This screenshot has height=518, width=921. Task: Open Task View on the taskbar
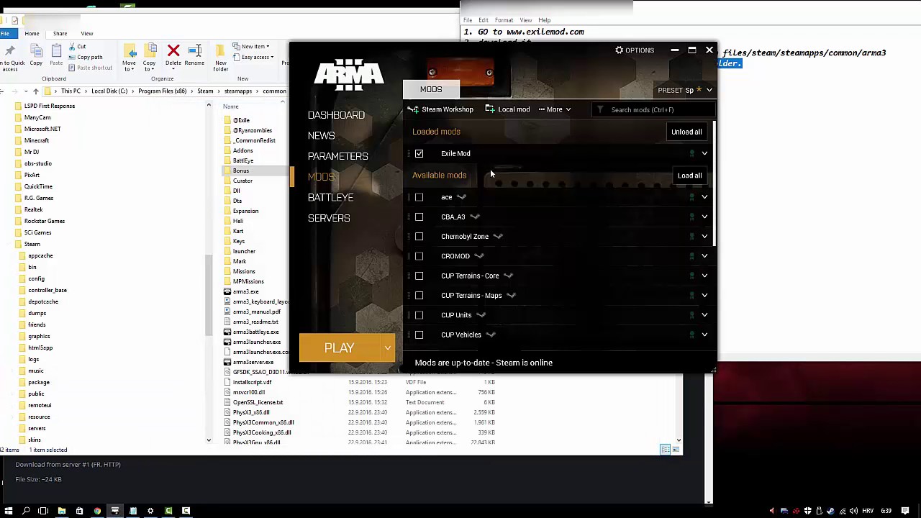(x=43, y=511)
